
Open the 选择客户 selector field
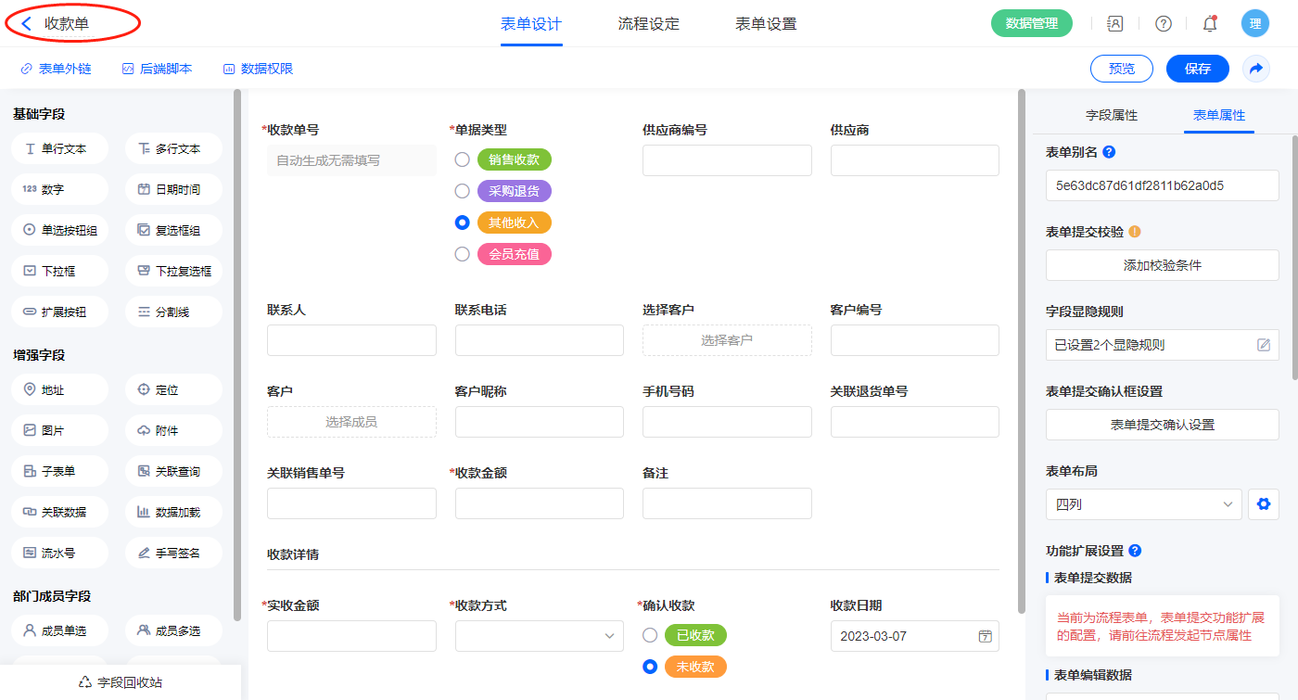pyautogui.click(x=726, y=340)
